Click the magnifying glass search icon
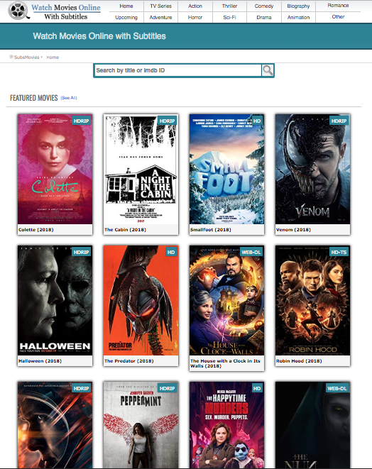The image size is (372, 469). 268,70
